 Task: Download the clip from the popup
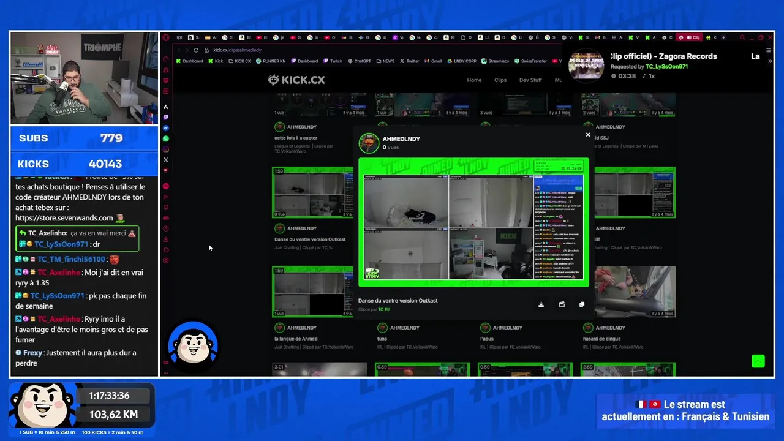(x=541, y=304)
